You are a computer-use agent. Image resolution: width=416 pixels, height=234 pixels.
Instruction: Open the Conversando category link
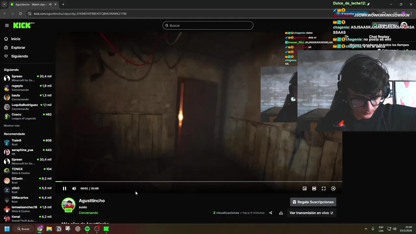coord(88,213)
